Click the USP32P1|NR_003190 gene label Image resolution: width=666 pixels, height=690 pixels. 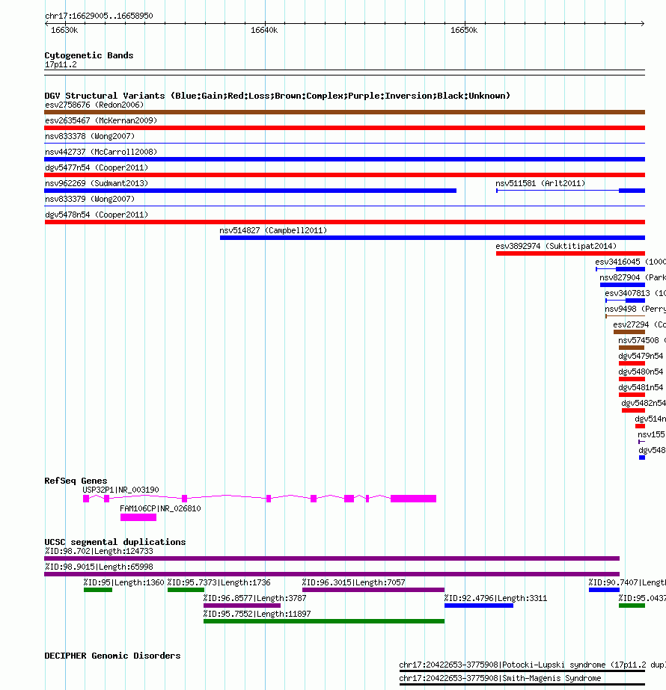point(120,490)
